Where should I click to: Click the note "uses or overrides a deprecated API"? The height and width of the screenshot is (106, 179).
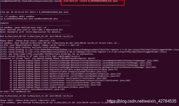coord(42,30)
